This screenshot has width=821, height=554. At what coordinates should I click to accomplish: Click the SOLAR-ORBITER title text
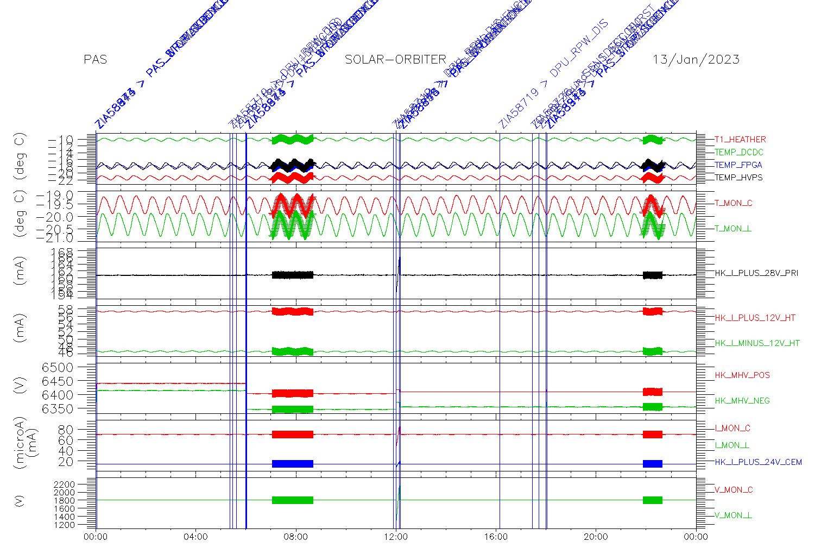tap(396, 60)
